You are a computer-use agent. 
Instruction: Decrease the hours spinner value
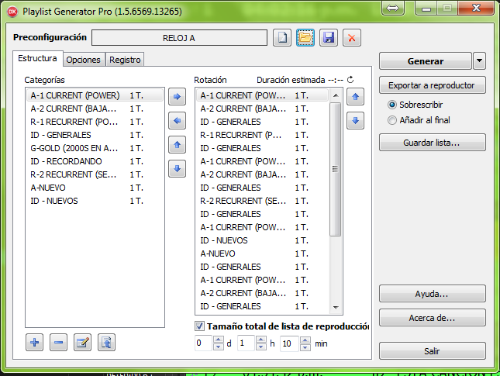[x=261, y=347]
